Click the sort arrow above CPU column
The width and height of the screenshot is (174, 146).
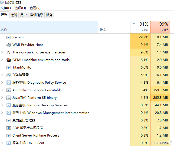tap(134, 23)
